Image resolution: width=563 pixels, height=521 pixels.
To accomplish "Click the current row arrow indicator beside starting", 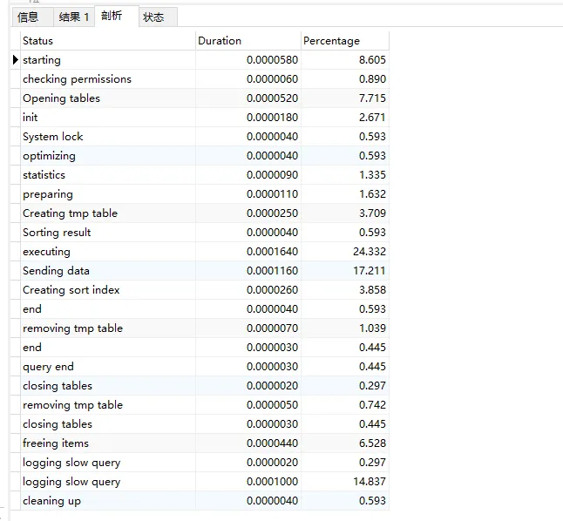I will (16, 59).
